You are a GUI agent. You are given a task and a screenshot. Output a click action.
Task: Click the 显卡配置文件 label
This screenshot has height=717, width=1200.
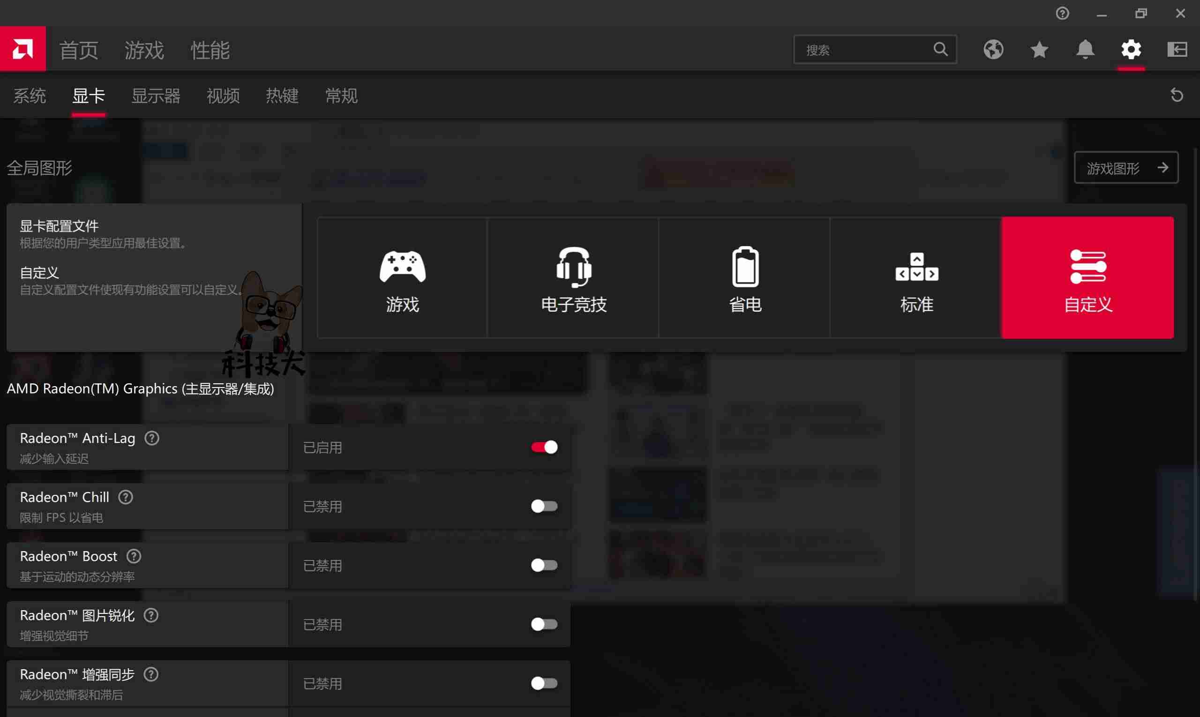[59, 225]
